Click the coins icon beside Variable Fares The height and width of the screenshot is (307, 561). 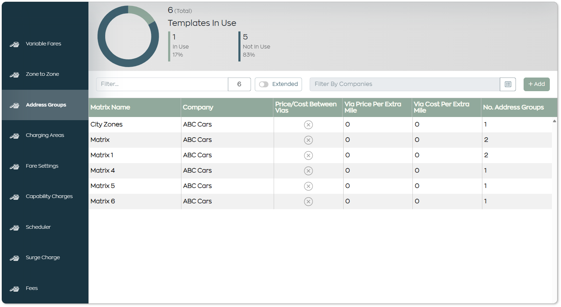[14, 44]
